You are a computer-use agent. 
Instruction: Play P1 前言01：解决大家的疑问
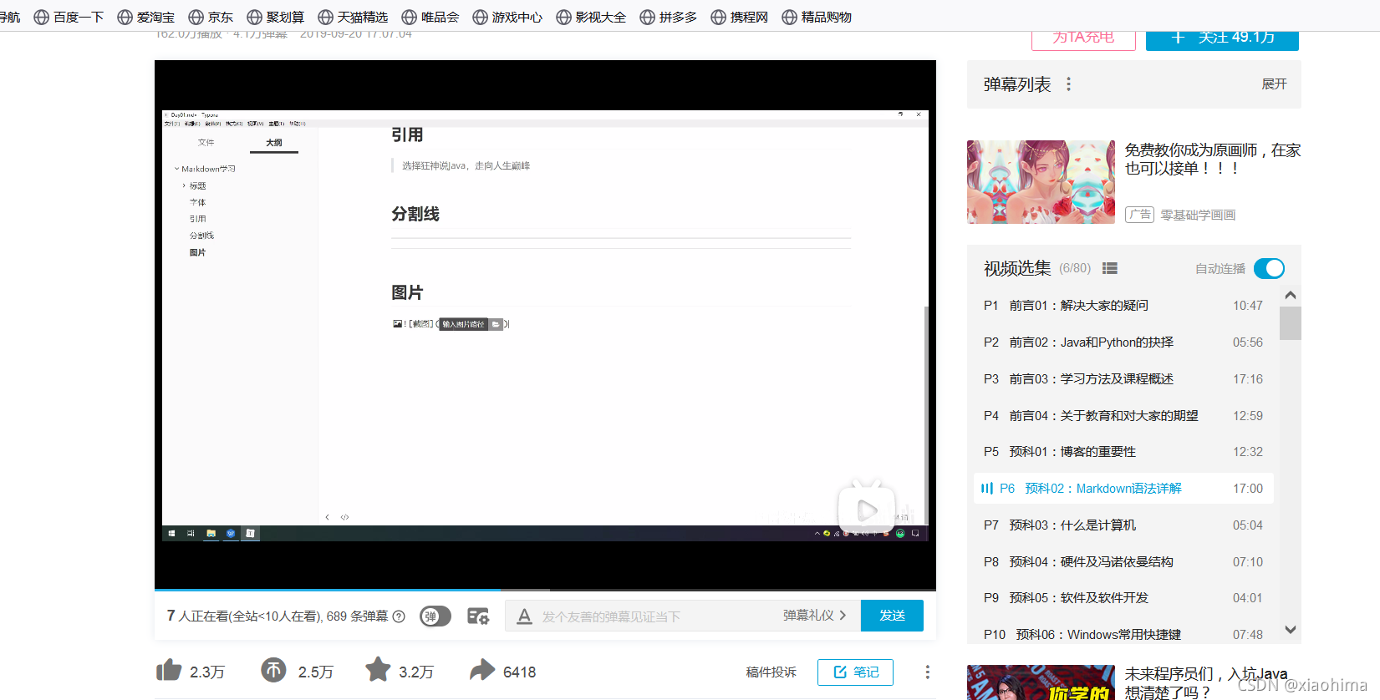pos(1123,306)
